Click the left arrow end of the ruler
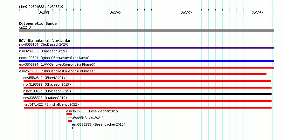Image resolution: width=283 pixels, height=140 pixels. pyautogui.click(x=20, y=10)
